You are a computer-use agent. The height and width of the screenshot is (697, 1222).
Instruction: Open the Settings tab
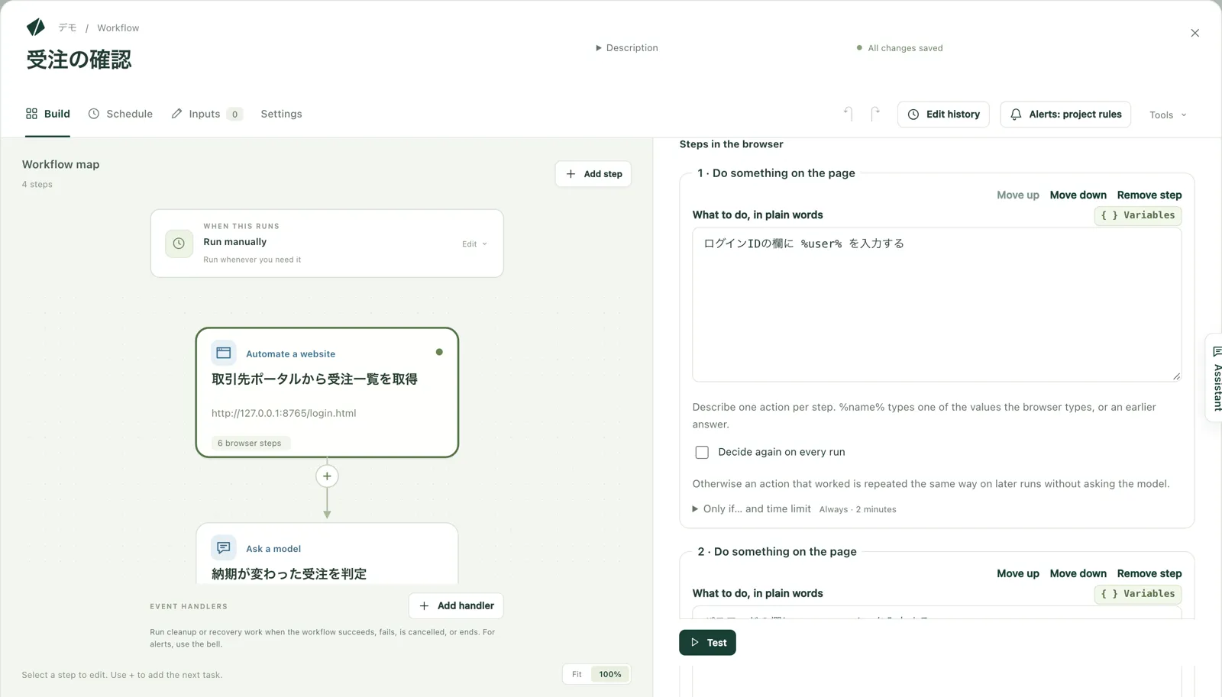pos(281,114)
